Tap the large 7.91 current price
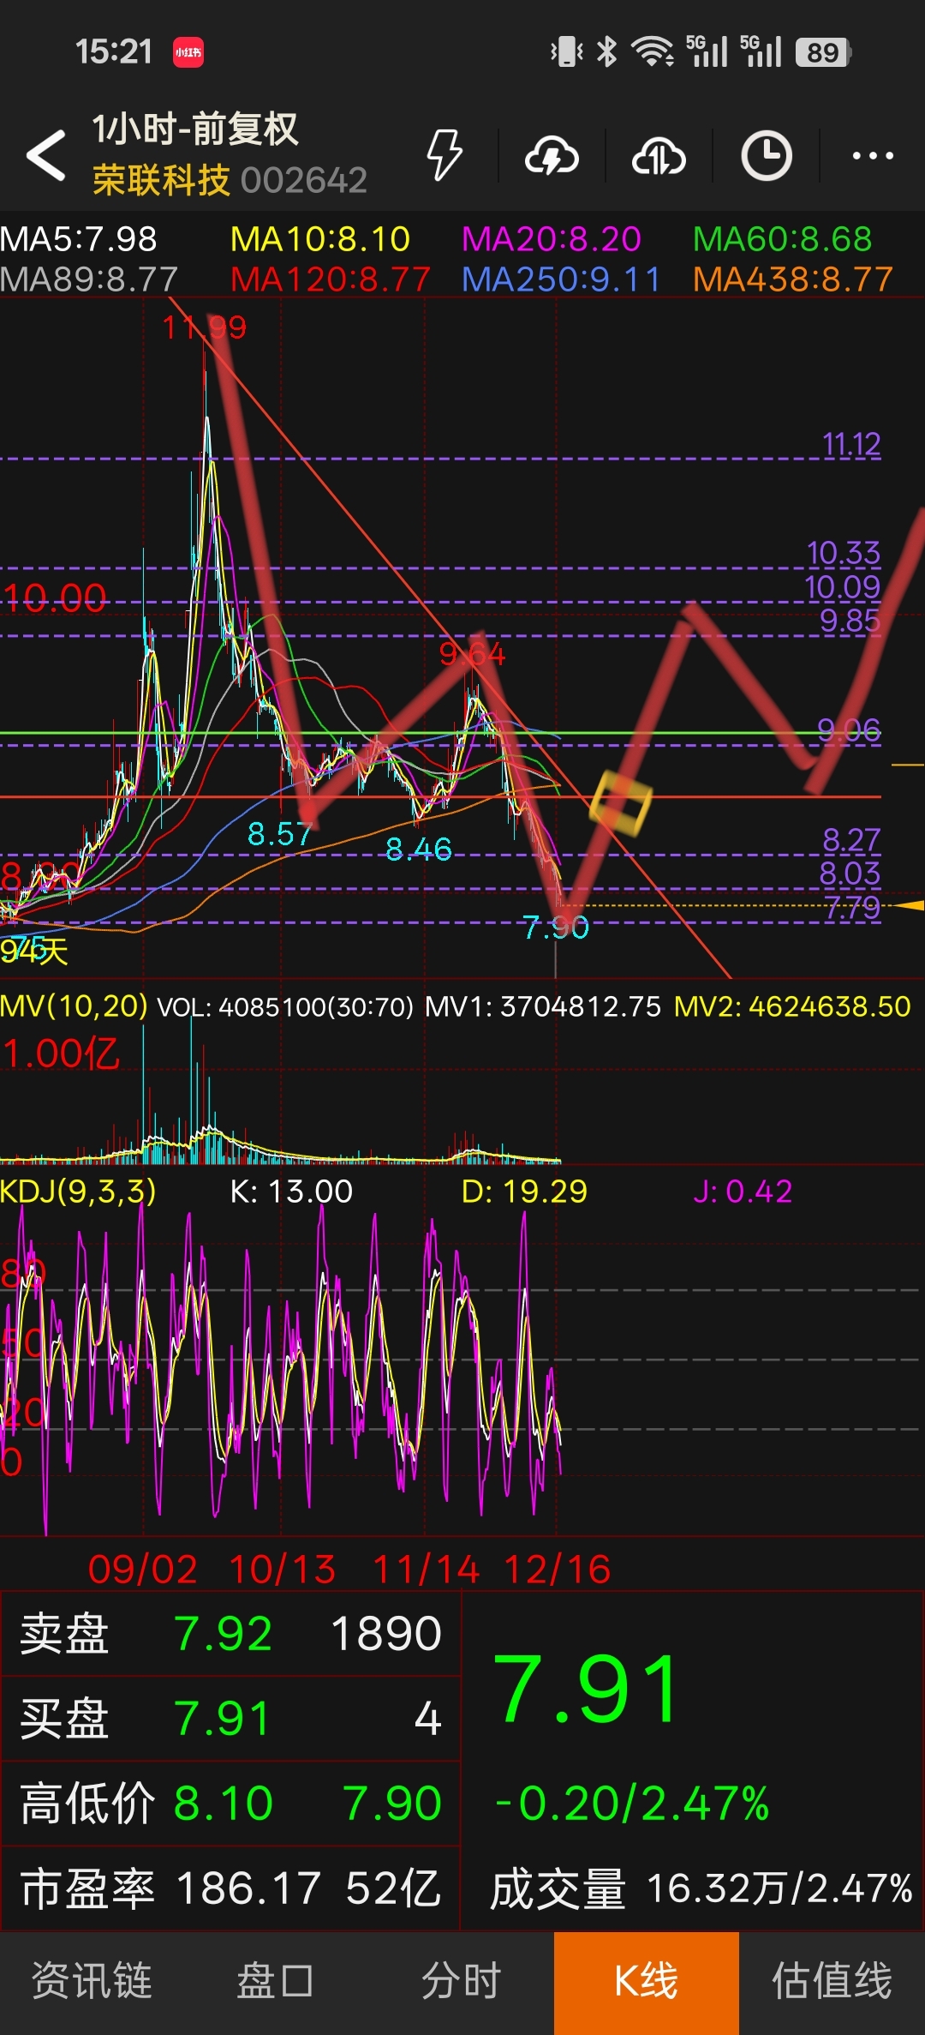This screenshot has width=925, height=2035. tap(586, 1689)
